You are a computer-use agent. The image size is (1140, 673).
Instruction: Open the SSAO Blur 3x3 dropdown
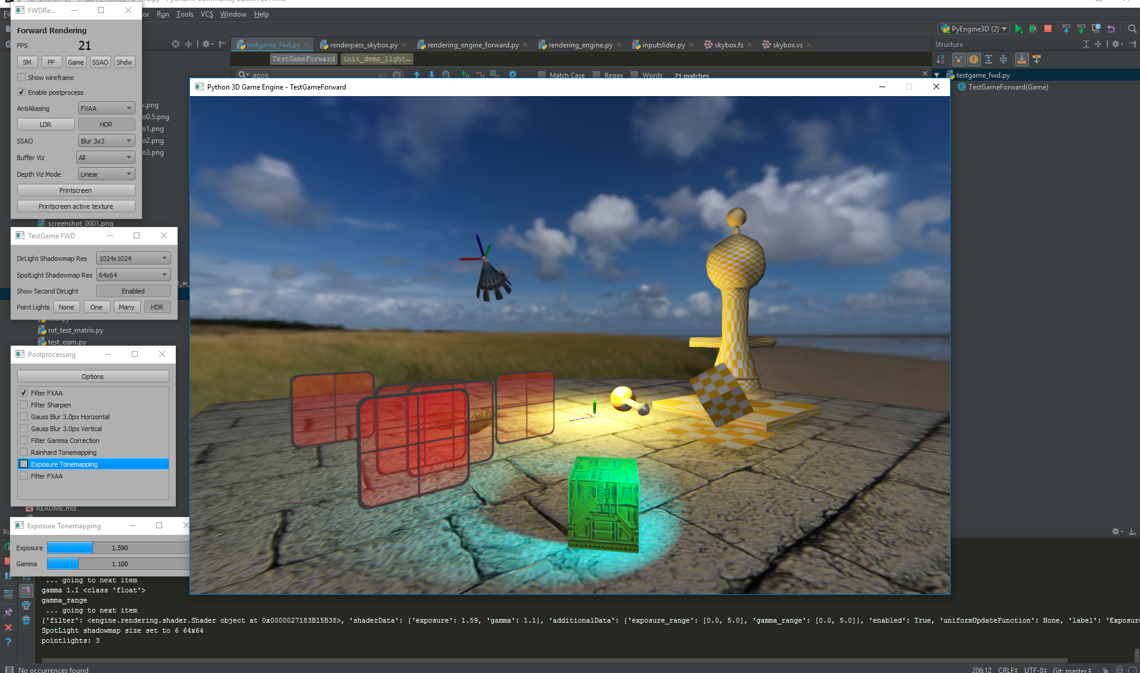(x=106, y=141)
